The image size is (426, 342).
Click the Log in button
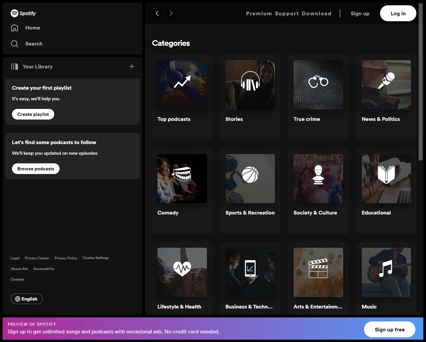point(398,13)
